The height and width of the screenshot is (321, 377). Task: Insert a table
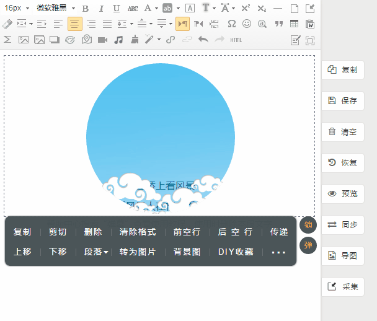[x=294, y=24]
